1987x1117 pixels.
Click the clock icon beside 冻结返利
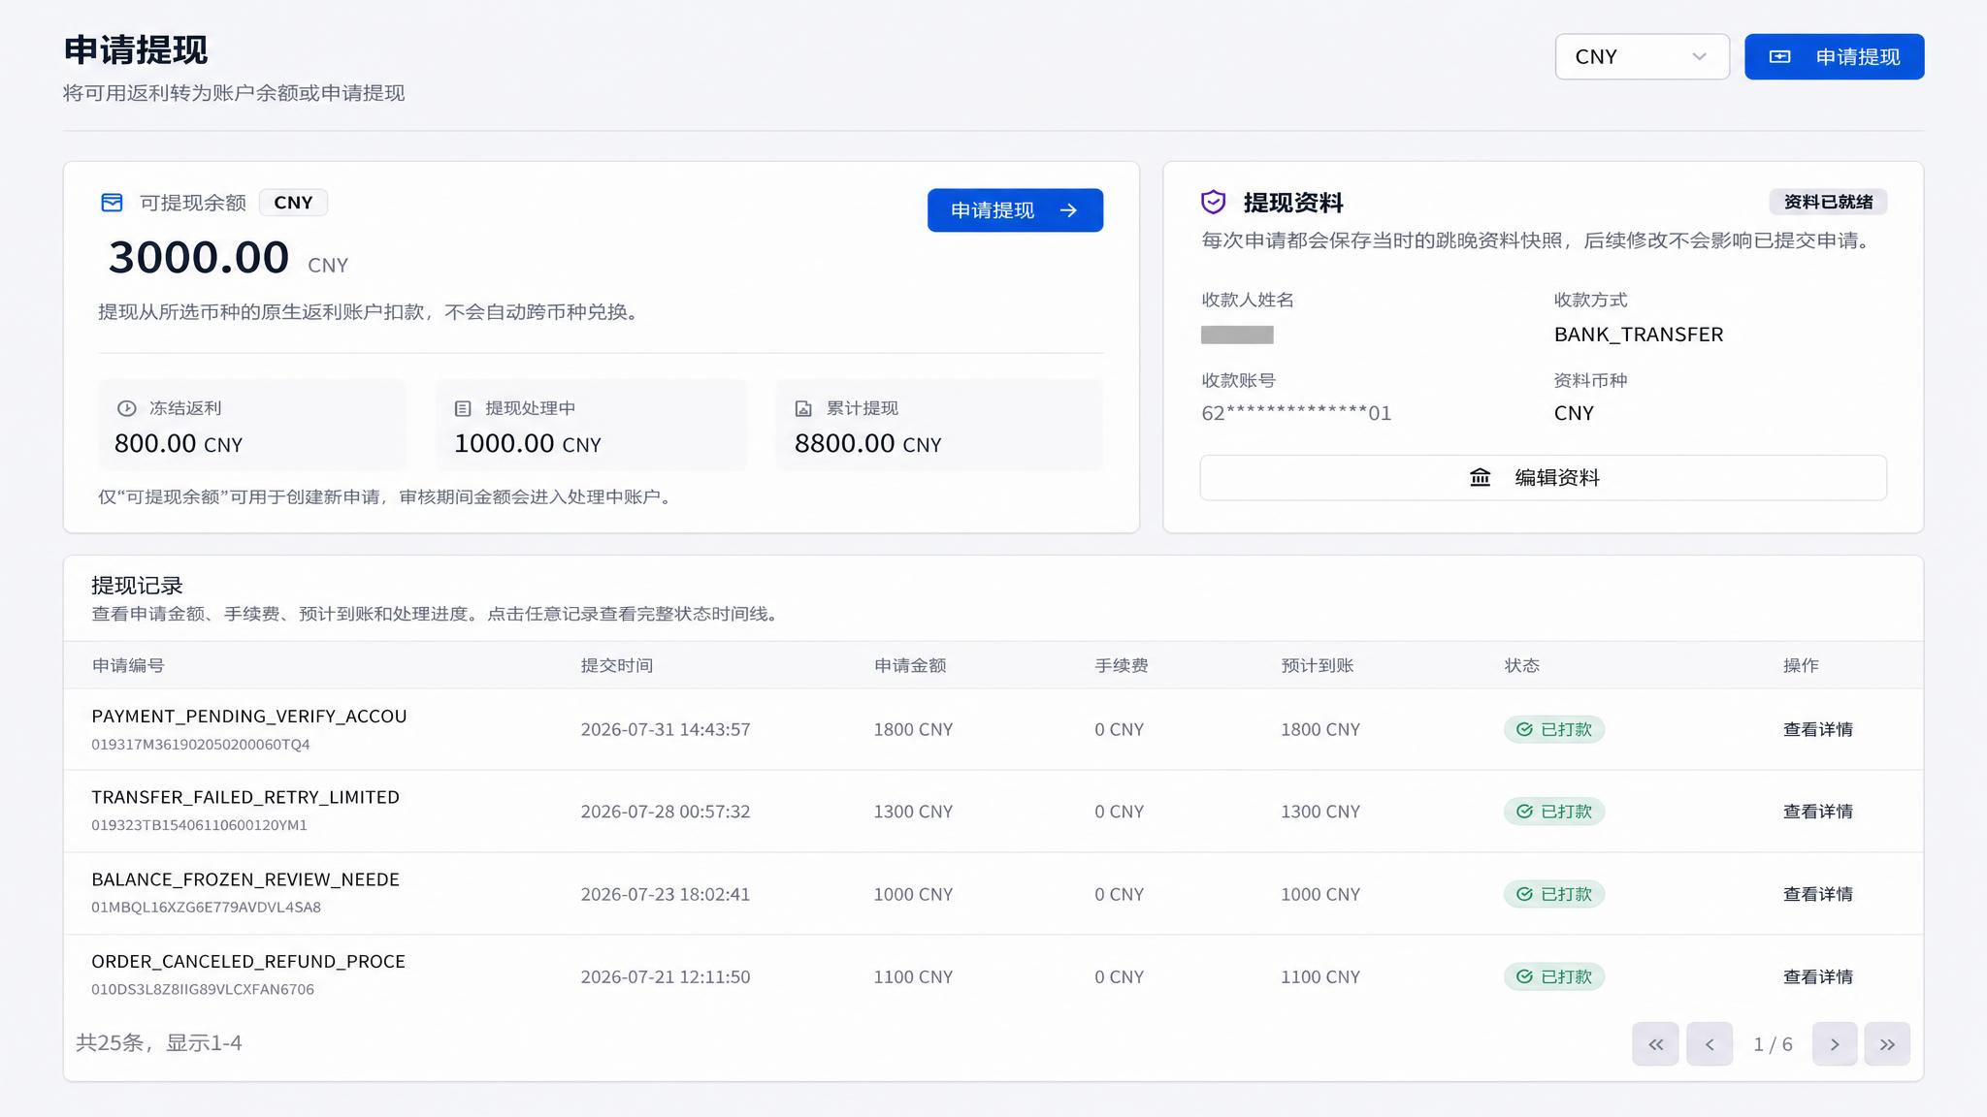(x=126, y=408)
